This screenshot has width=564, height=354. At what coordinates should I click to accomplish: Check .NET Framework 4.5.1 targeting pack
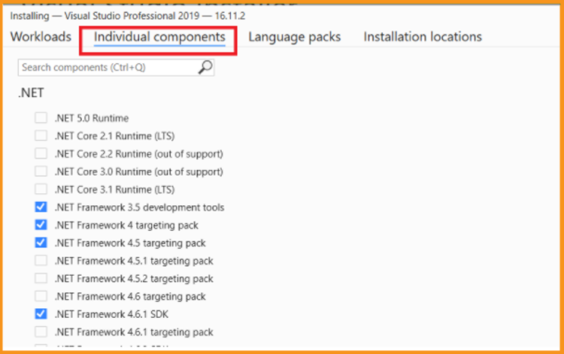(x=41, y=260)
